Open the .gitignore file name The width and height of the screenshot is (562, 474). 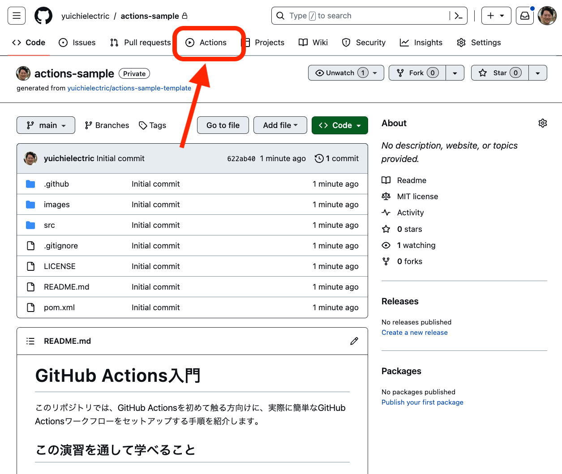point(61,246)
